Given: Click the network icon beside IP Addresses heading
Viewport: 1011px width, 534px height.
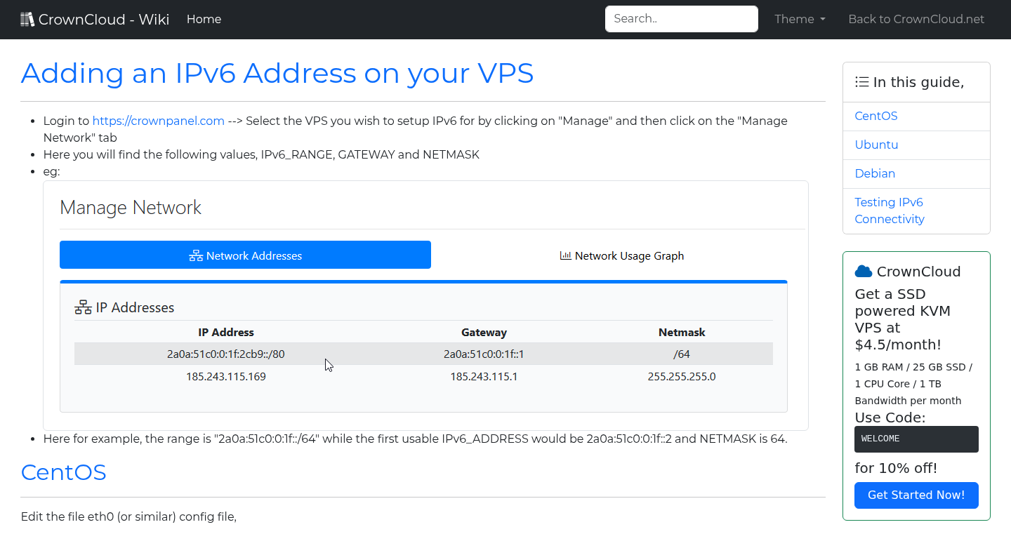Looking at the screenshot, I should (84, 307).
